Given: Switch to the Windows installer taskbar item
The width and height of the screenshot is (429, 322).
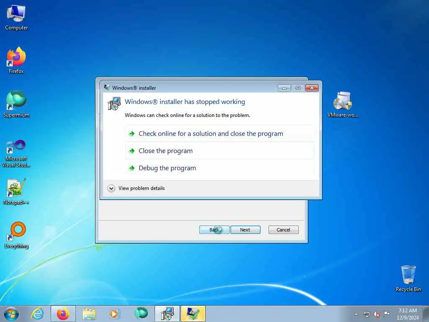Looking at the screenshot, I should point(167,314).
